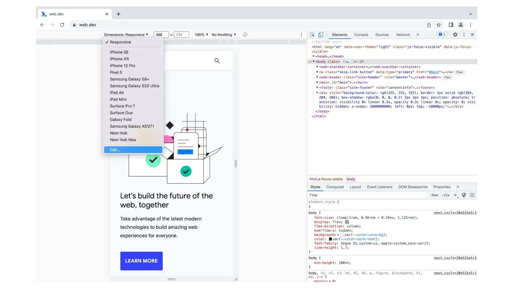Click the new style rule plus icon
This screenshot has width=513, height=288.
coord(455,195)
